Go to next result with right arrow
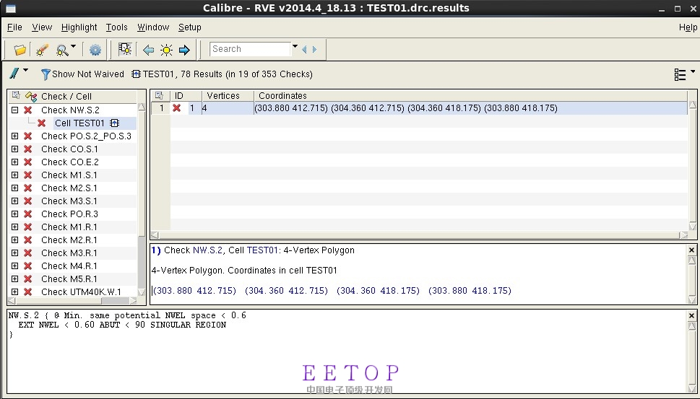The width and height of the screenshot is (700, 399). (x=184, y=50)
